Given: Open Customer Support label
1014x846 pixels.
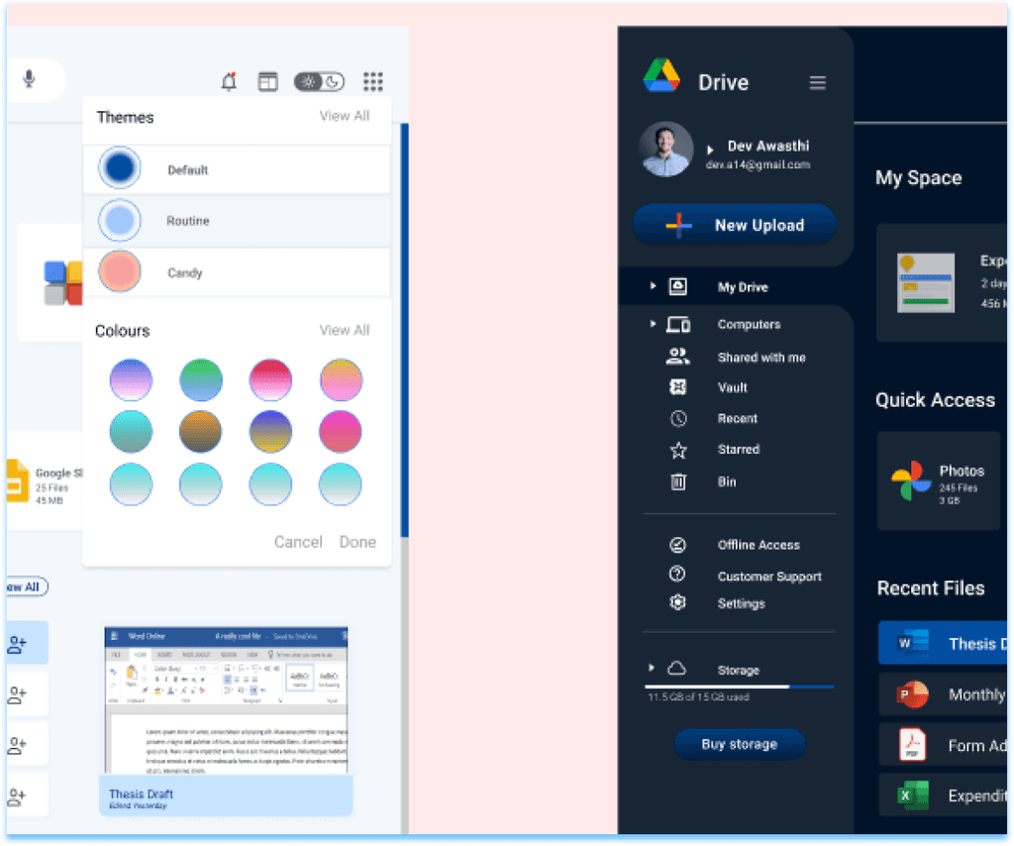Looking at the screenshot, I should click(769, 577).
